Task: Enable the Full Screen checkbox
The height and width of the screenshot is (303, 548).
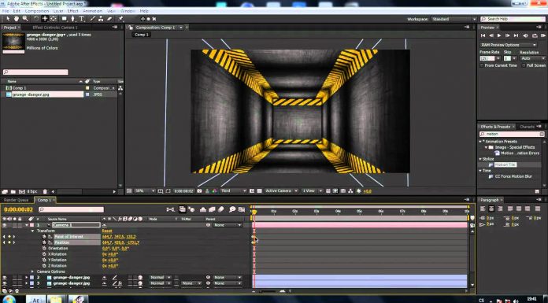Action: click(x=523, y=65)
